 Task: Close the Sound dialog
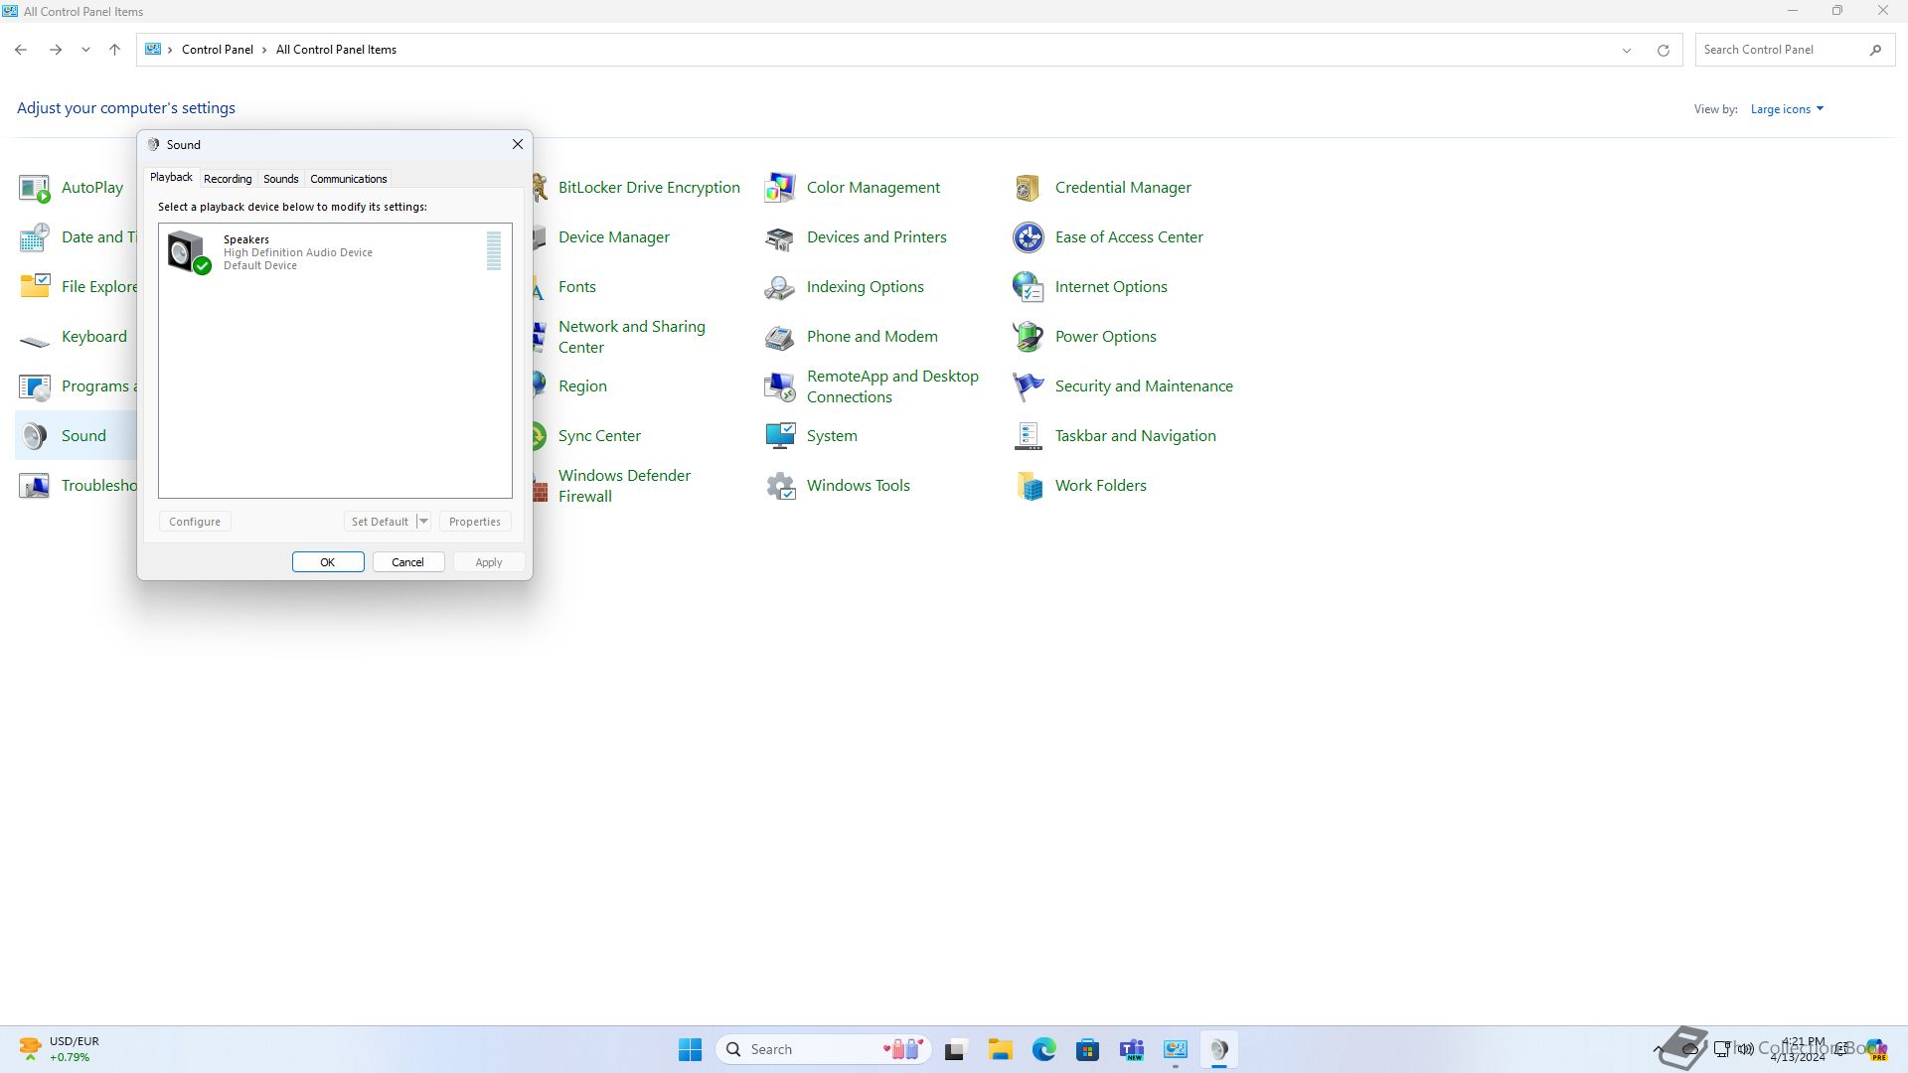pos(518,144)
